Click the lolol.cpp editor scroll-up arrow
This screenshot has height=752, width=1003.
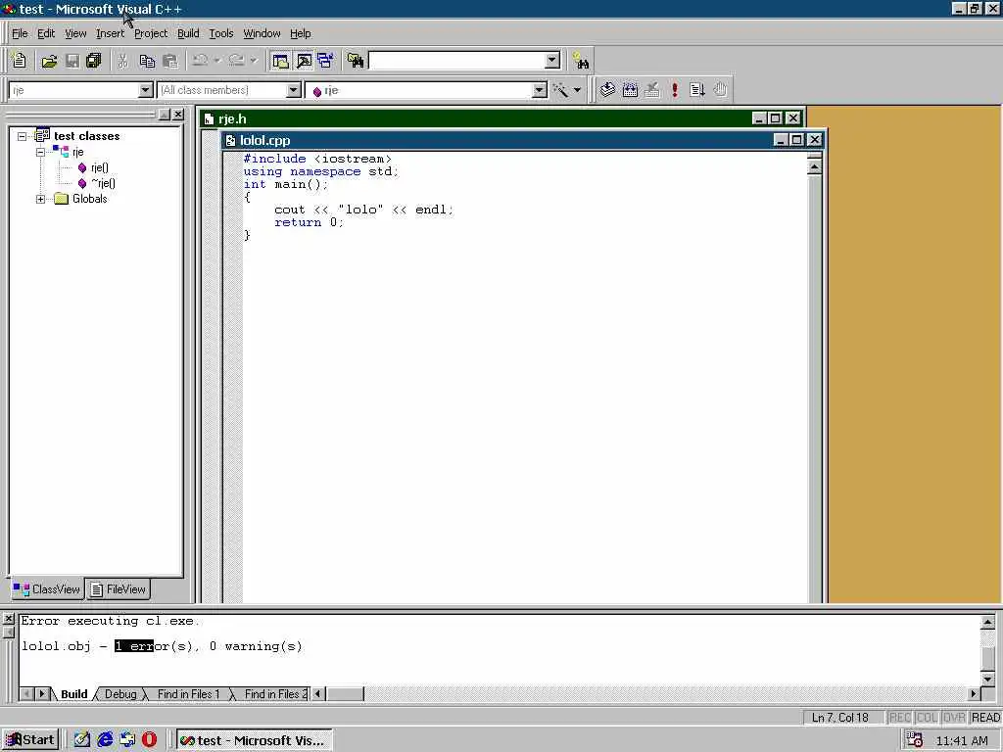(x=814, y=166)
